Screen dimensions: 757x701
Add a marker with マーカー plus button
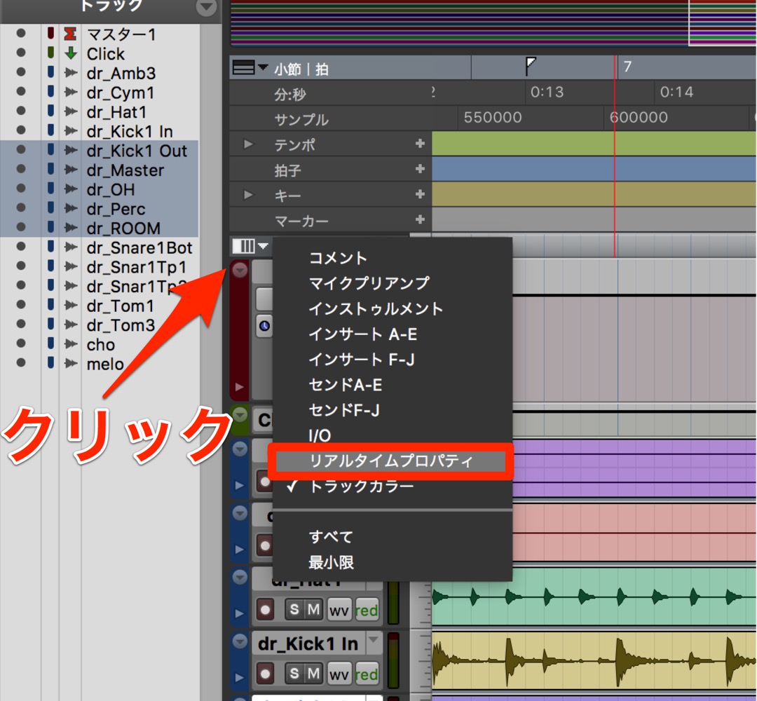pos(420,219)
